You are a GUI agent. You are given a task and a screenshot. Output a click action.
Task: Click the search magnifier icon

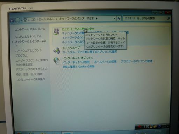point(168,18)
